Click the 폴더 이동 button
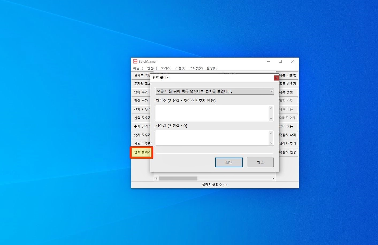This screenshot has height=245, width=378. pos(288,126)
